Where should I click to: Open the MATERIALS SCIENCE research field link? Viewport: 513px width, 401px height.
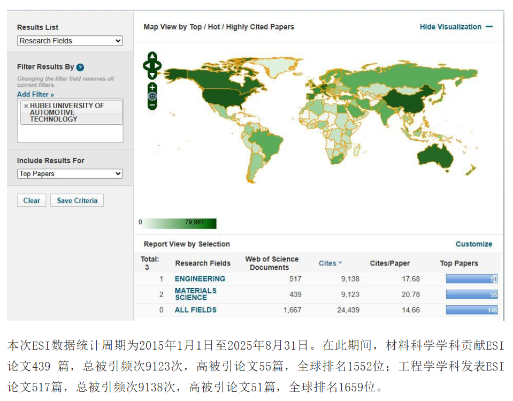coord(195,294)
